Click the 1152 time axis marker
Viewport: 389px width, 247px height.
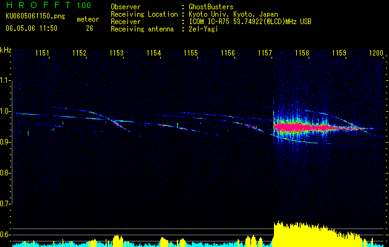pos(79,52)
